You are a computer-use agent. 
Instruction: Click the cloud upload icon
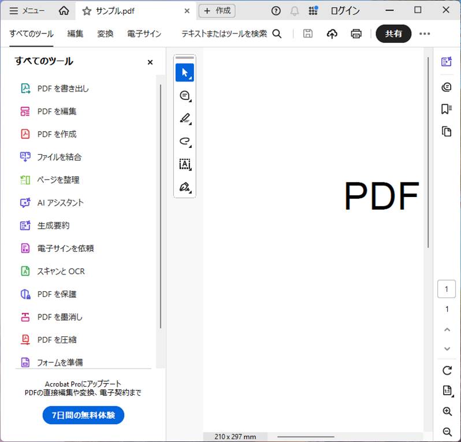pos(332,34)
